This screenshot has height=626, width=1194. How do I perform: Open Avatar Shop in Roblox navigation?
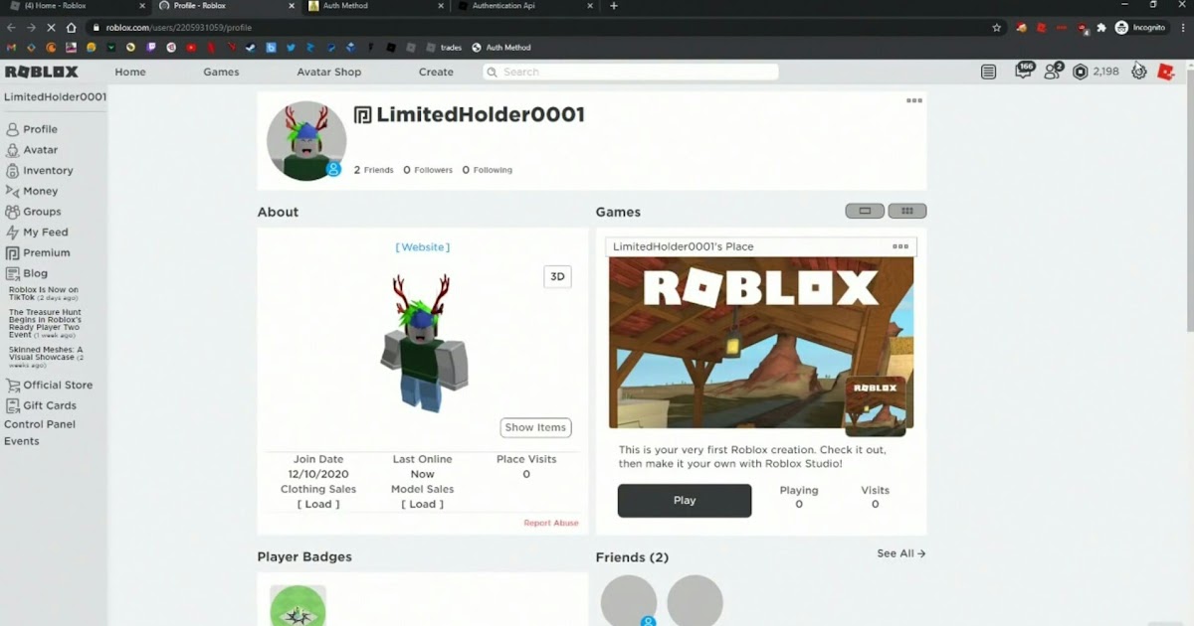click(328, 72)
